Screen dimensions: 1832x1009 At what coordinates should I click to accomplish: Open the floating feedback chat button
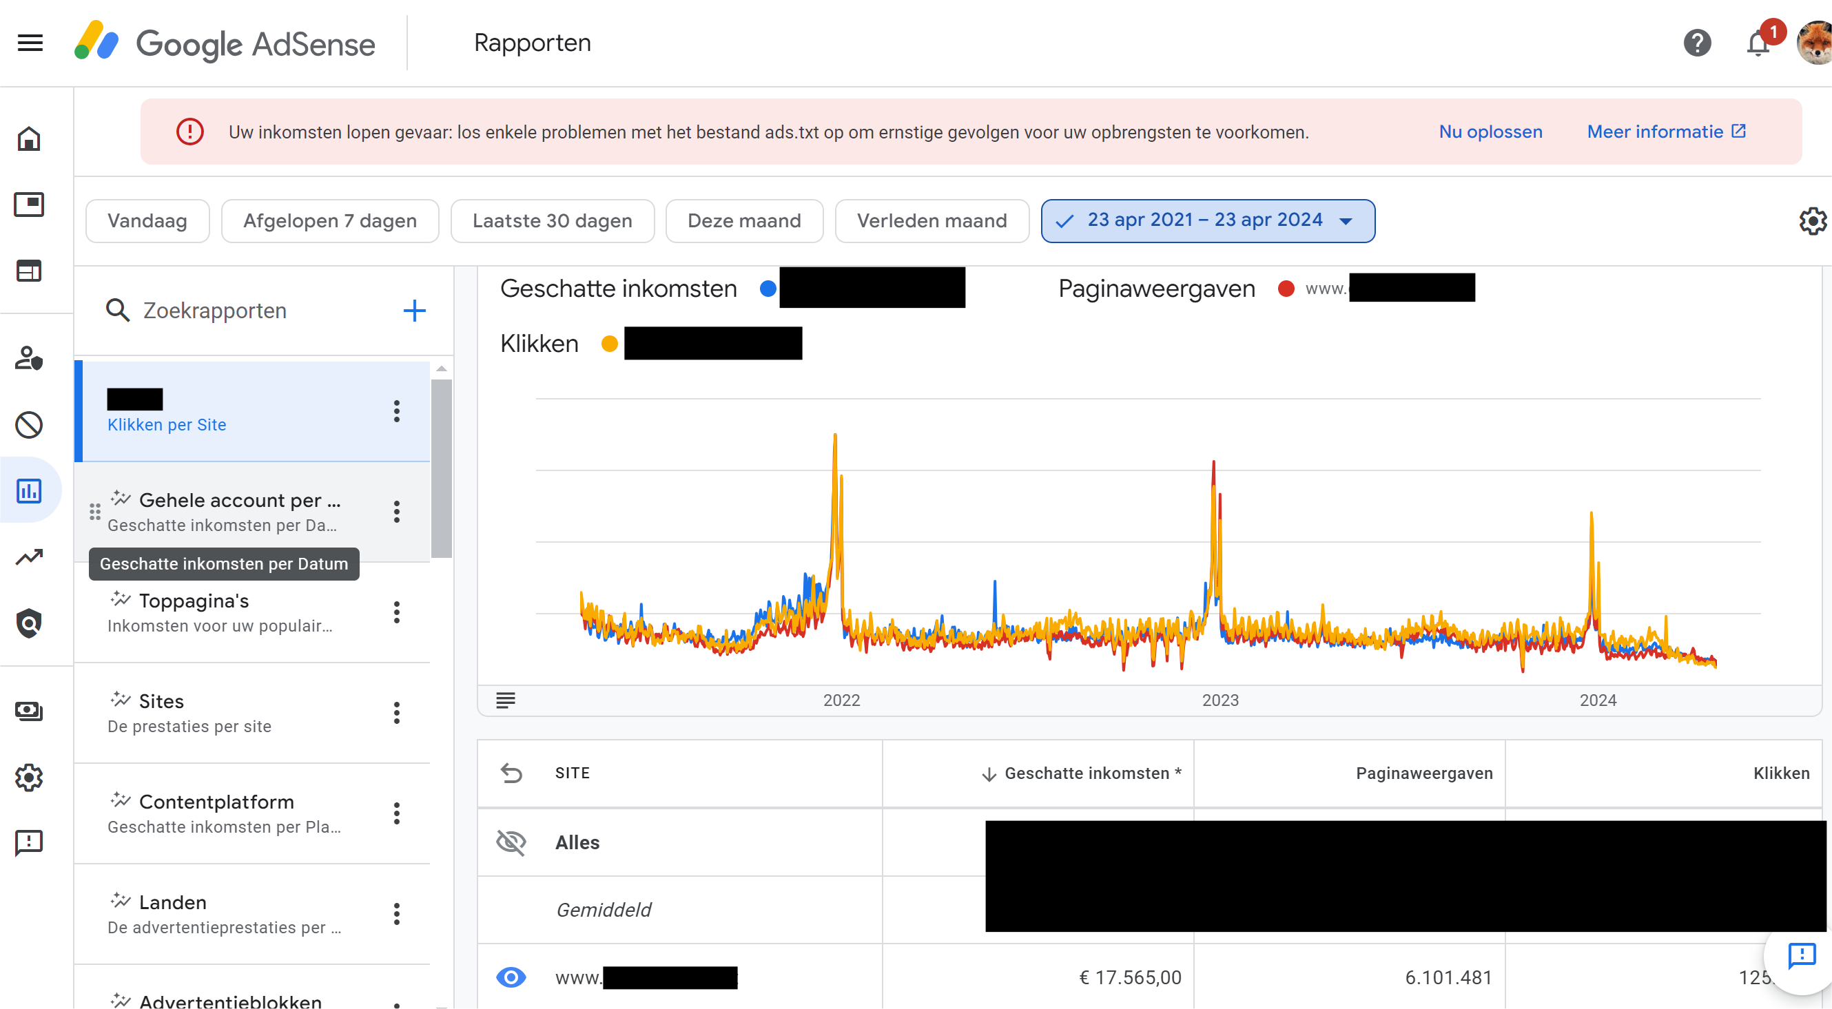[x=1802, y=956]
